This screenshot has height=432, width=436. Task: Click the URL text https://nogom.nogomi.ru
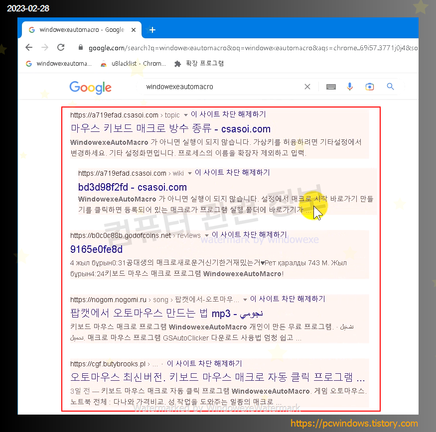tap(109, 300)
